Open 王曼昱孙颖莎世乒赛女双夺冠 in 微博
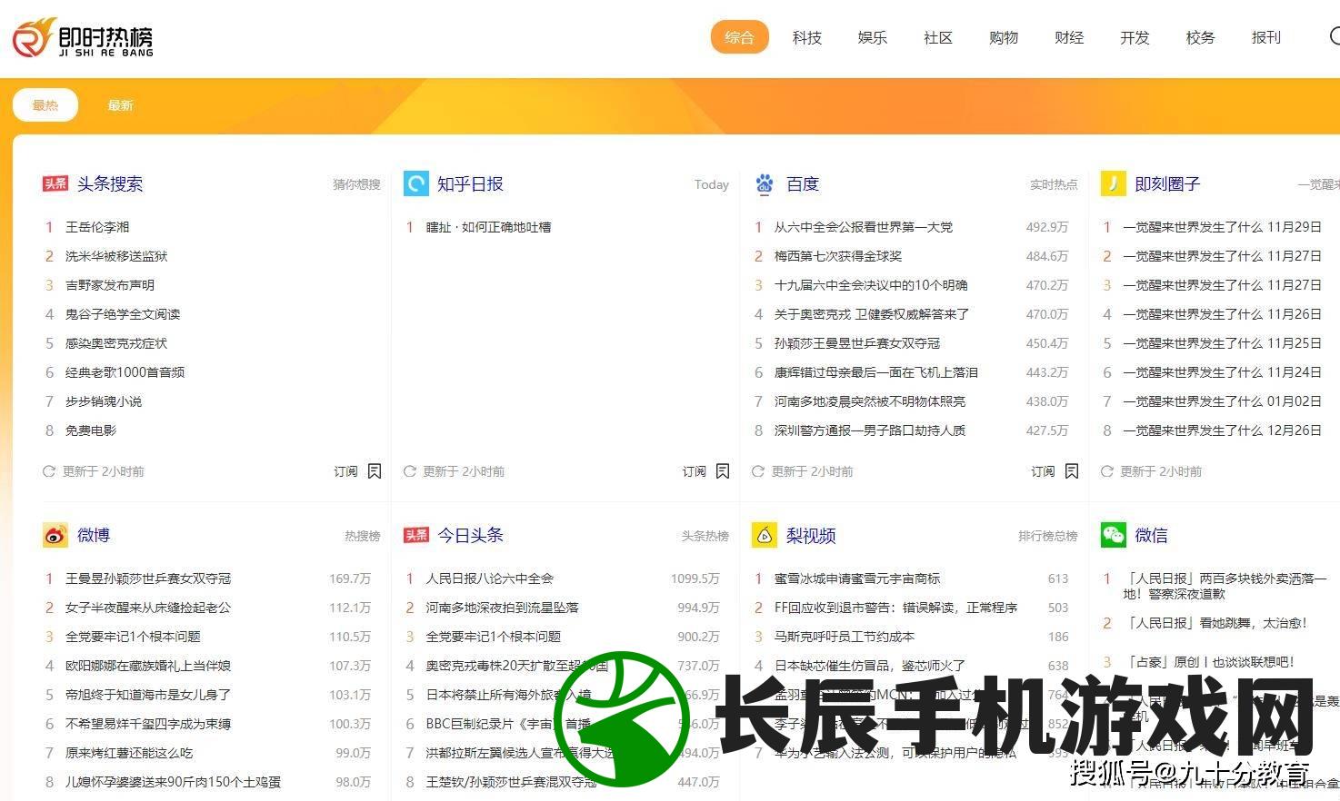1340x801 pixels. (148, 578)
